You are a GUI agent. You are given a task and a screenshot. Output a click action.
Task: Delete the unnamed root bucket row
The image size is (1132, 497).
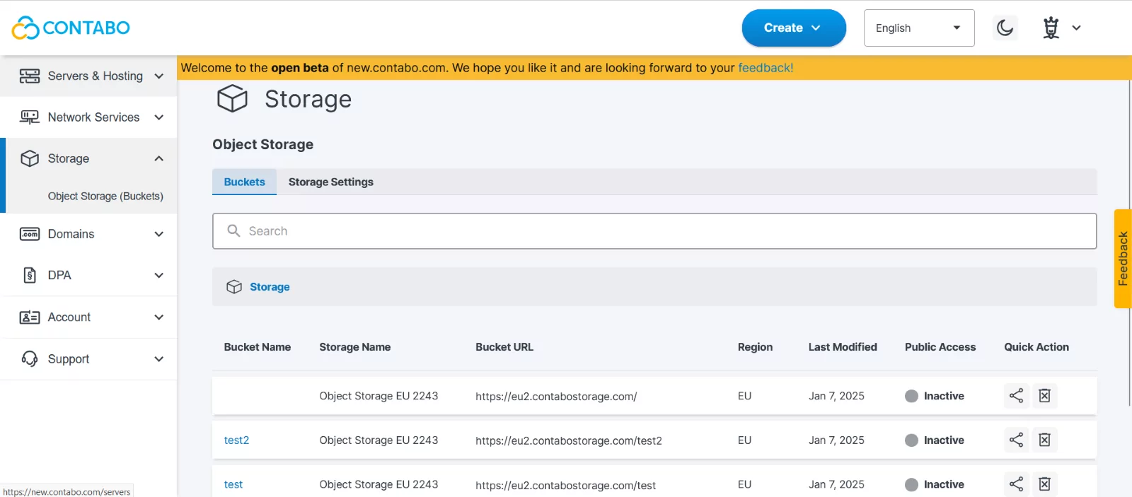pyautogui.click(x=1044, y=396)
